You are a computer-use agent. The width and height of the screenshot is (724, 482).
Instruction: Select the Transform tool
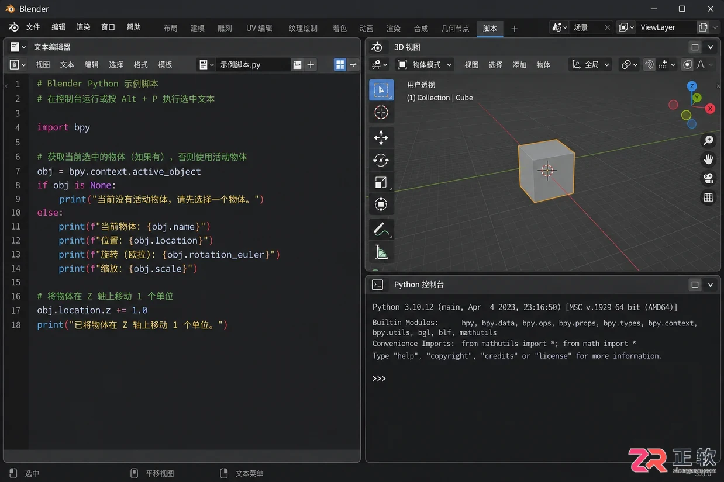[x=381, y=204]
